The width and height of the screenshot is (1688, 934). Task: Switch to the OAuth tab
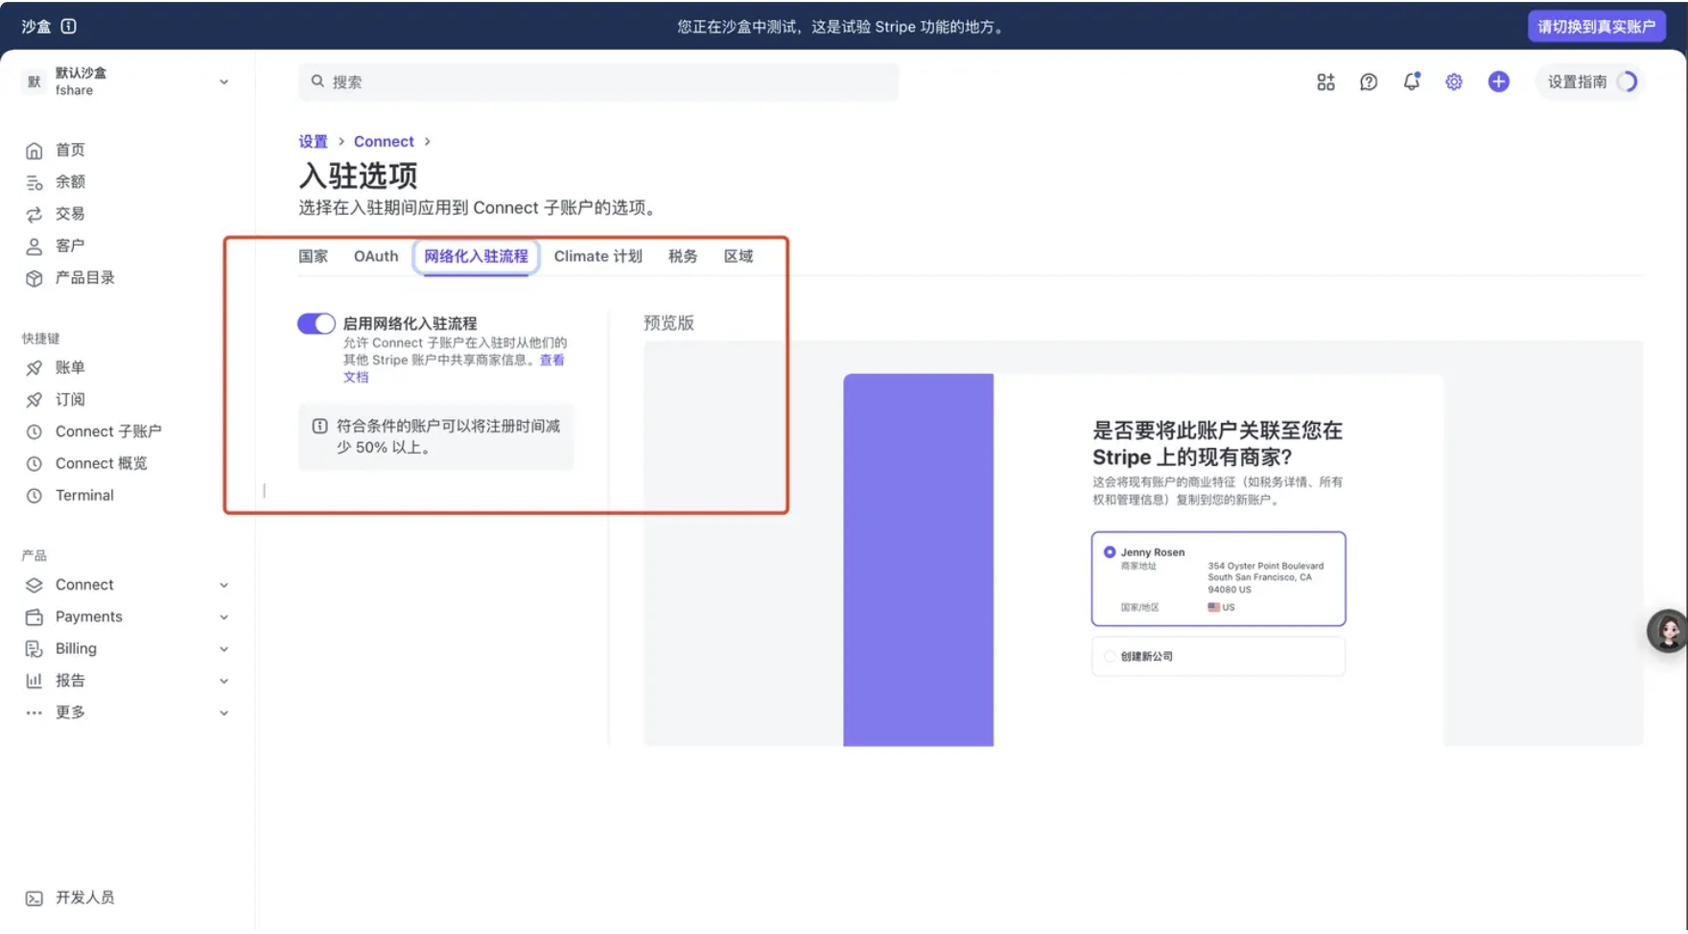click(x=376, y=256)
